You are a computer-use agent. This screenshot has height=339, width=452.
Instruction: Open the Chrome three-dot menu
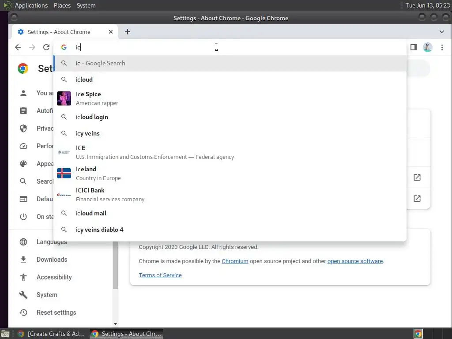442,47
